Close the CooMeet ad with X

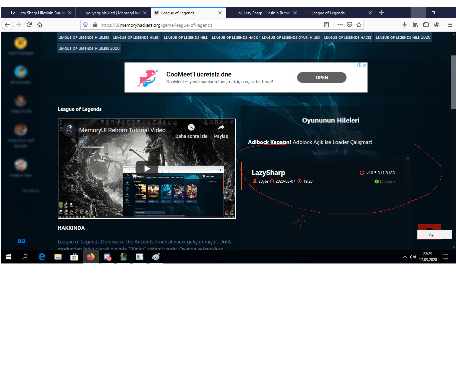pos(365,65)
